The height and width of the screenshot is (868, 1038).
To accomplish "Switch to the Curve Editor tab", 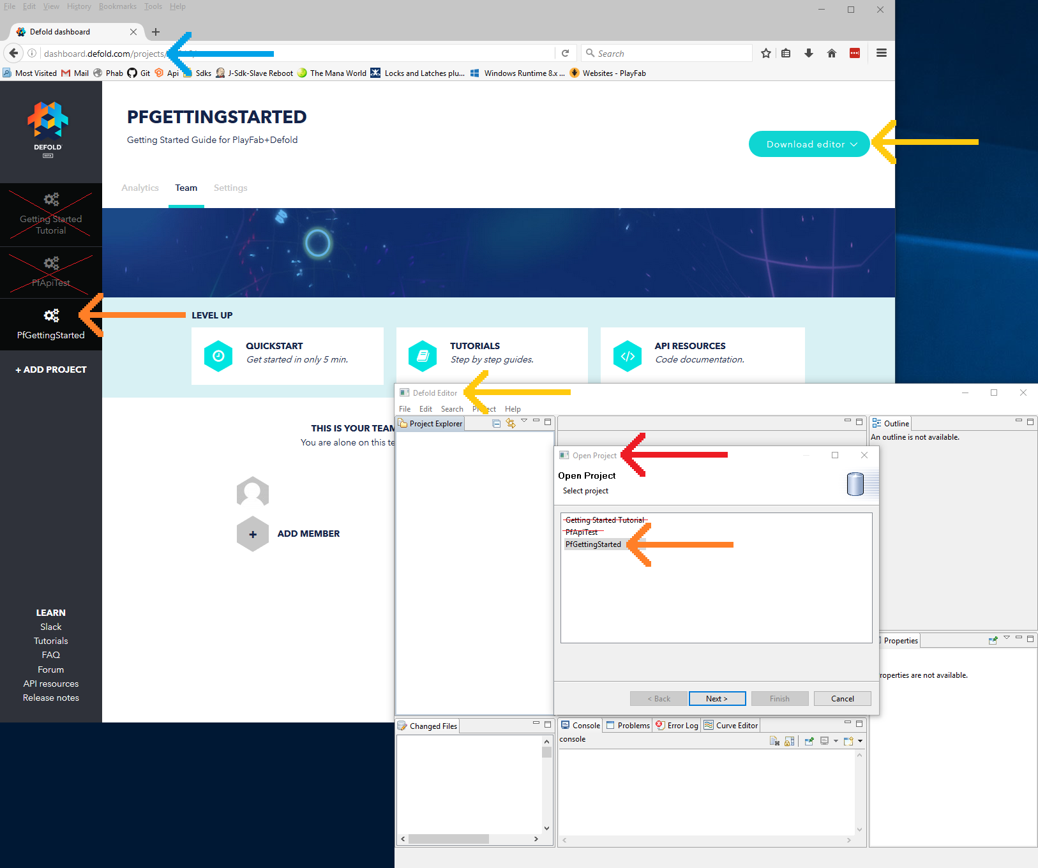I will point(731,726).
